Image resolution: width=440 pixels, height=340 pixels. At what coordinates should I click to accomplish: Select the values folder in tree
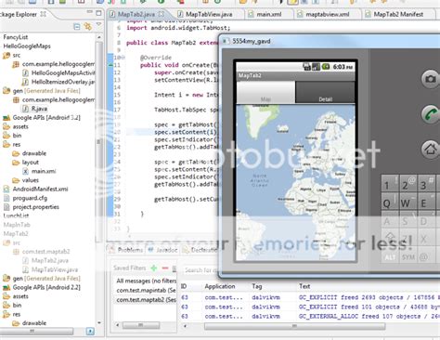tap(26, 180)
